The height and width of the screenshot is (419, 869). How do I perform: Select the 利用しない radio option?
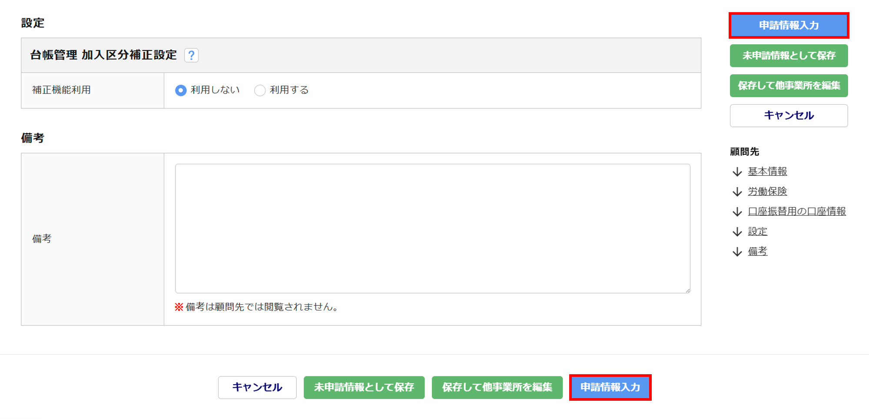click(x=181, y=90)
